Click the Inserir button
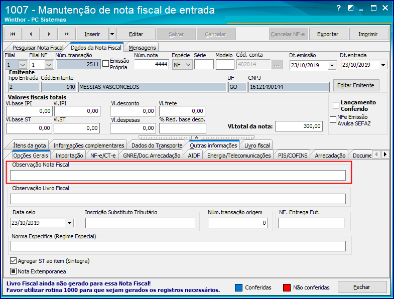 (x=92, y=34)
